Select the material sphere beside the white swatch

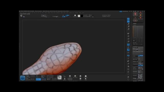pyautogui.click(x=75, y=16)
